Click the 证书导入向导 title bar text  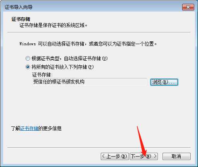pos(19,7)
